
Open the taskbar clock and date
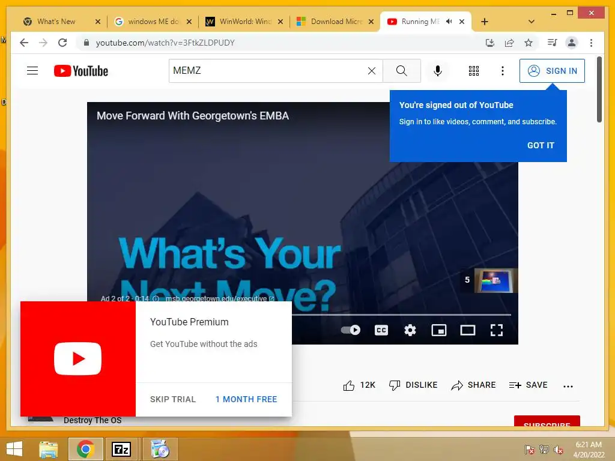589,449
